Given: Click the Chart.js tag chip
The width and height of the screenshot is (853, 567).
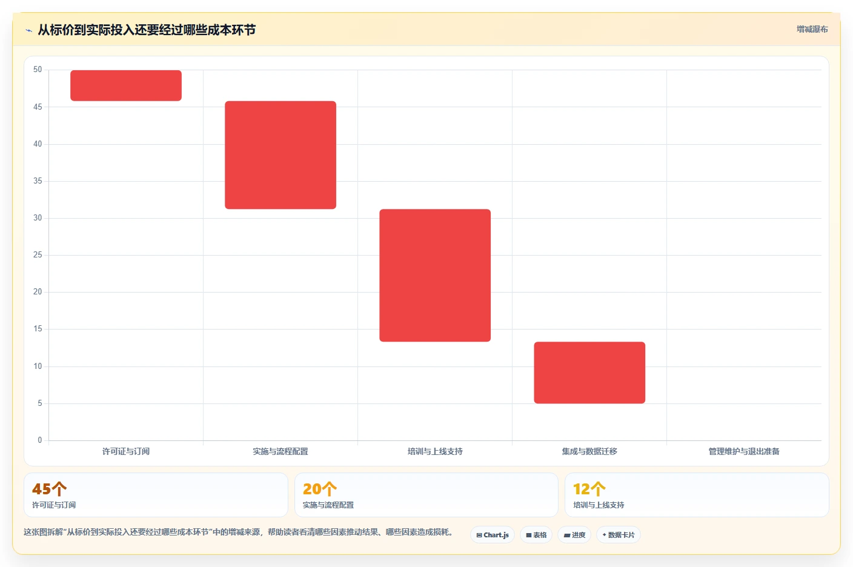Looking at the screenshot, I should pyautogui.click(x=493, y=535).
